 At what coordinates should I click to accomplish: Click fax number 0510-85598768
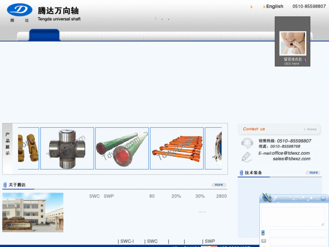(285, 146)
